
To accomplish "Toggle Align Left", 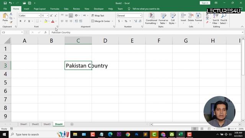I will pyautogui.click(x=62, y=21).
